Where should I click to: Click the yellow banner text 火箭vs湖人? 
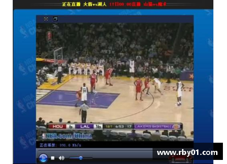(95, 4)
